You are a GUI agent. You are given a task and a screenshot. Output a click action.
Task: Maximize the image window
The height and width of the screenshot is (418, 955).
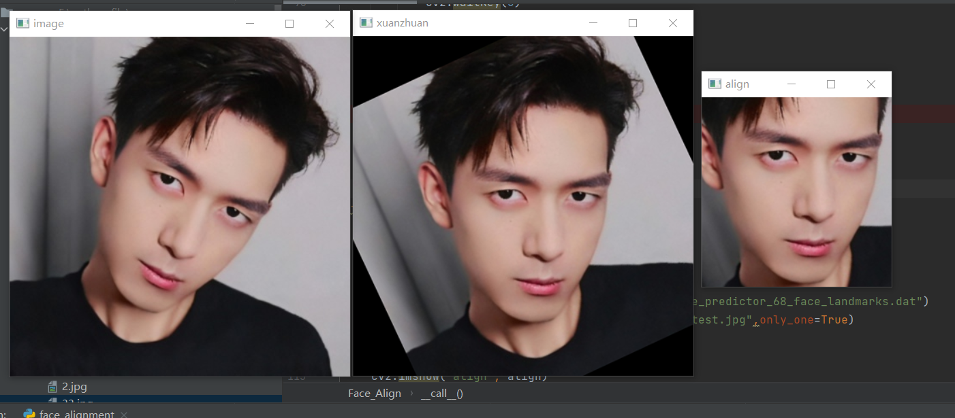pyautogui.click(x=289, y=24)
